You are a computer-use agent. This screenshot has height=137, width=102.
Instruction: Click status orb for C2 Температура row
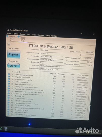point(9,96)
